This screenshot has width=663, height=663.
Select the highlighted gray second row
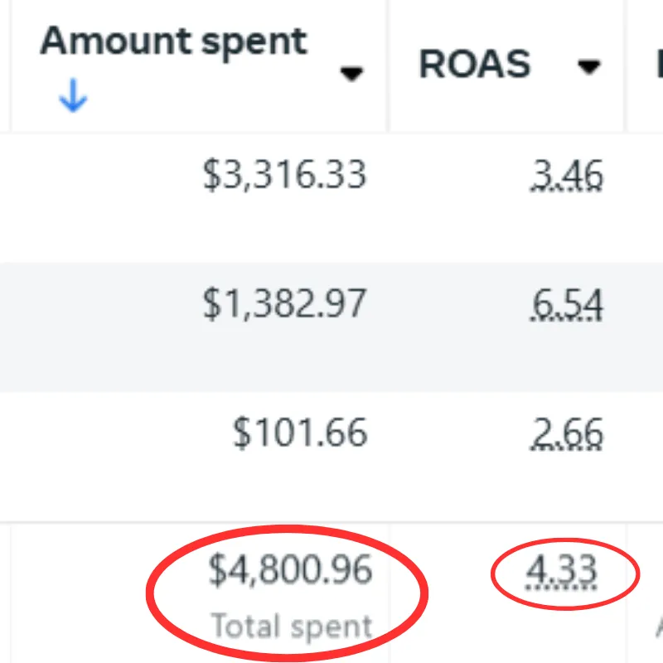(x=331, y=327)
